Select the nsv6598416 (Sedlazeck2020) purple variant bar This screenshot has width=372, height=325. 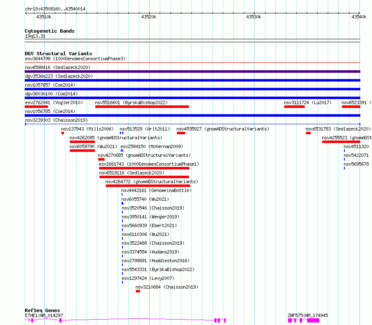pyautogui.click(x=192, y=72)
